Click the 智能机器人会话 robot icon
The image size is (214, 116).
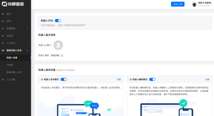tap(3, 50)
